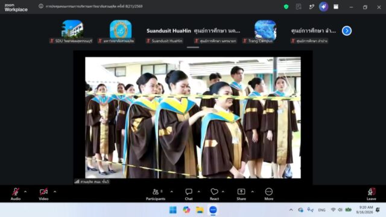Open File Explorer from taskbar
This screenshot has width=386, height=217.
(200, 210)
